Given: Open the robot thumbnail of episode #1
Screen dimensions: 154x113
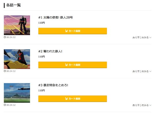Looking at the screenshot, I should click(17, 25).
